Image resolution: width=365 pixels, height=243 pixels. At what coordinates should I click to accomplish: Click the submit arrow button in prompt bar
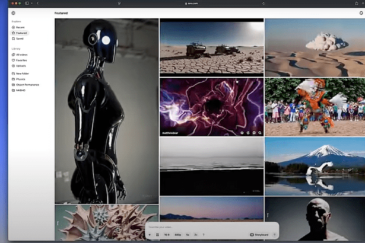(274, 235)
